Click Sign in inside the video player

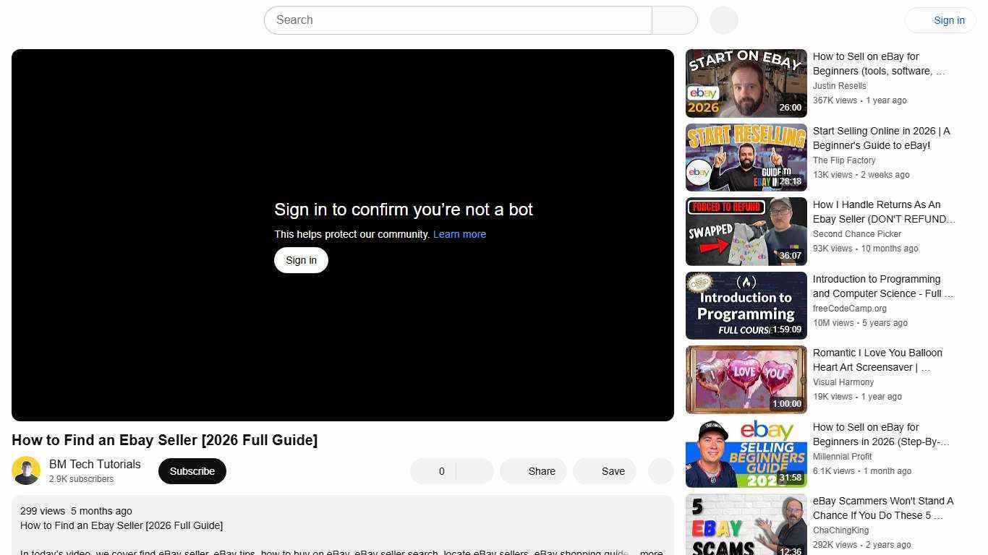pos(301,259)
